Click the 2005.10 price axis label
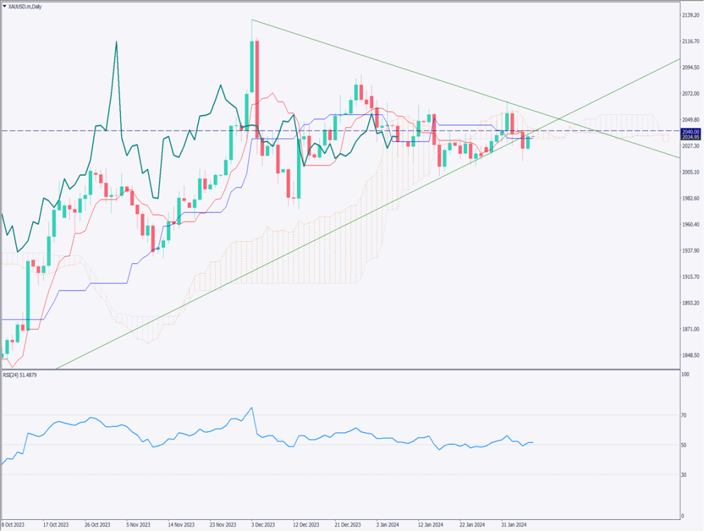Viewport: 704px width, 531px height. pyautogui.click(x=691, y=172)
